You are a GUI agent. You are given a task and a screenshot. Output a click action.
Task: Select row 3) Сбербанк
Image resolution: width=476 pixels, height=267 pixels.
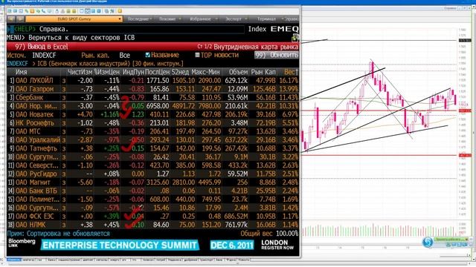[x=152, y=97]
